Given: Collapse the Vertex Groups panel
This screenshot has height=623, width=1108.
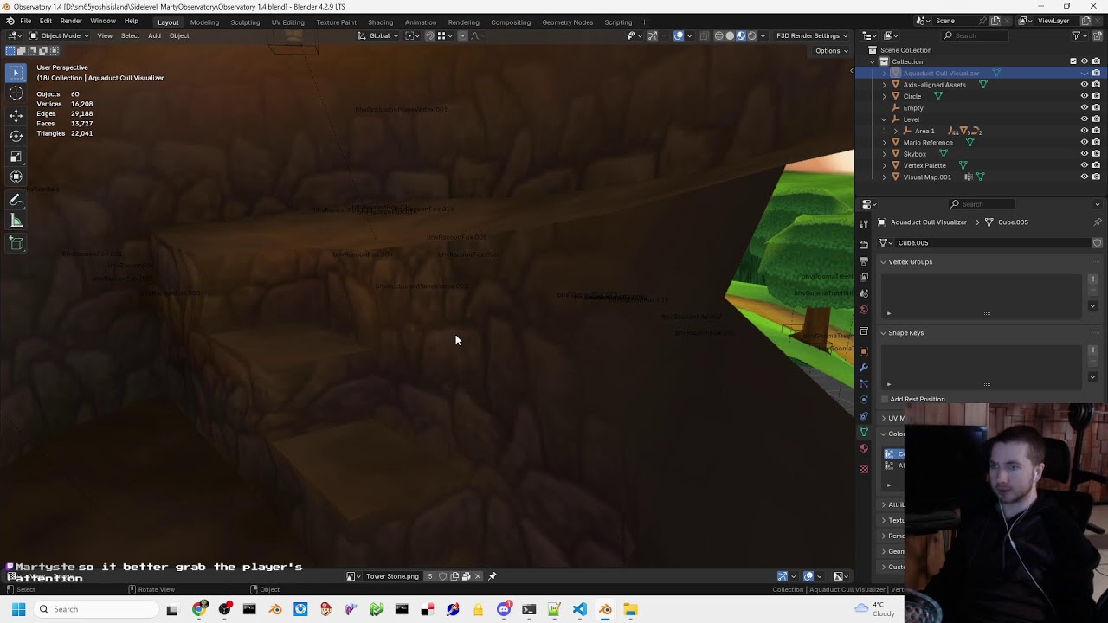Looking at the screenshot, I should pyautogui.click(x=883, y=262).
